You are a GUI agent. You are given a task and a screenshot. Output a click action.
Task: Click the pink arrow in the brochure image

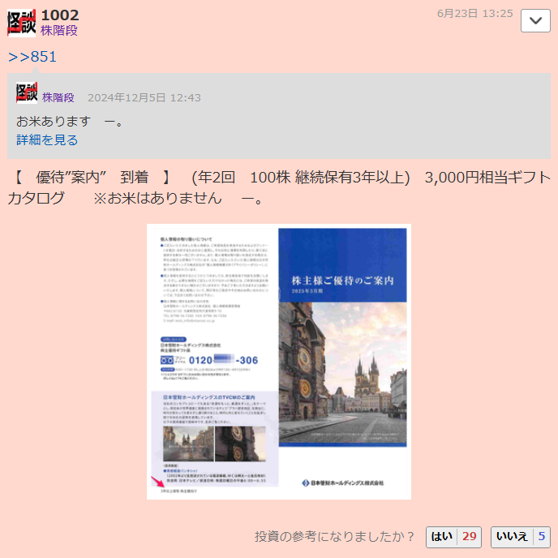pos(158,483)
